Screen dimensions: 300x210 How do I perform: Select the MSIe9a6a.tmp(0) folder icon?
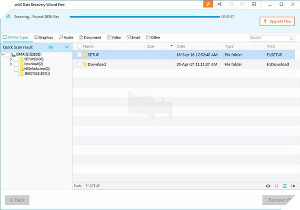(21, 69)
